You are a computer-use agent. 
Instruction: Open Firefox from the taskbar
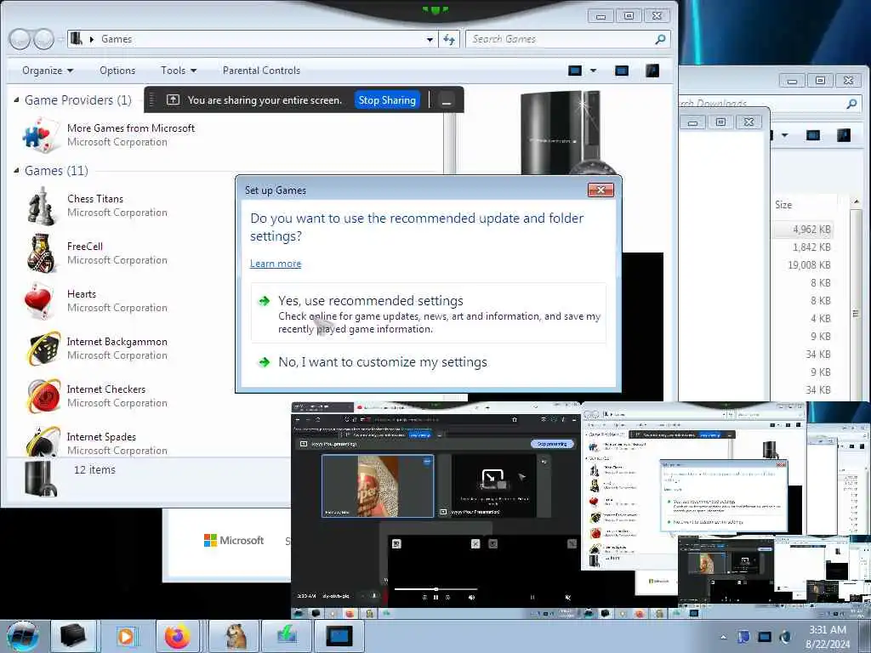(177, 636)
